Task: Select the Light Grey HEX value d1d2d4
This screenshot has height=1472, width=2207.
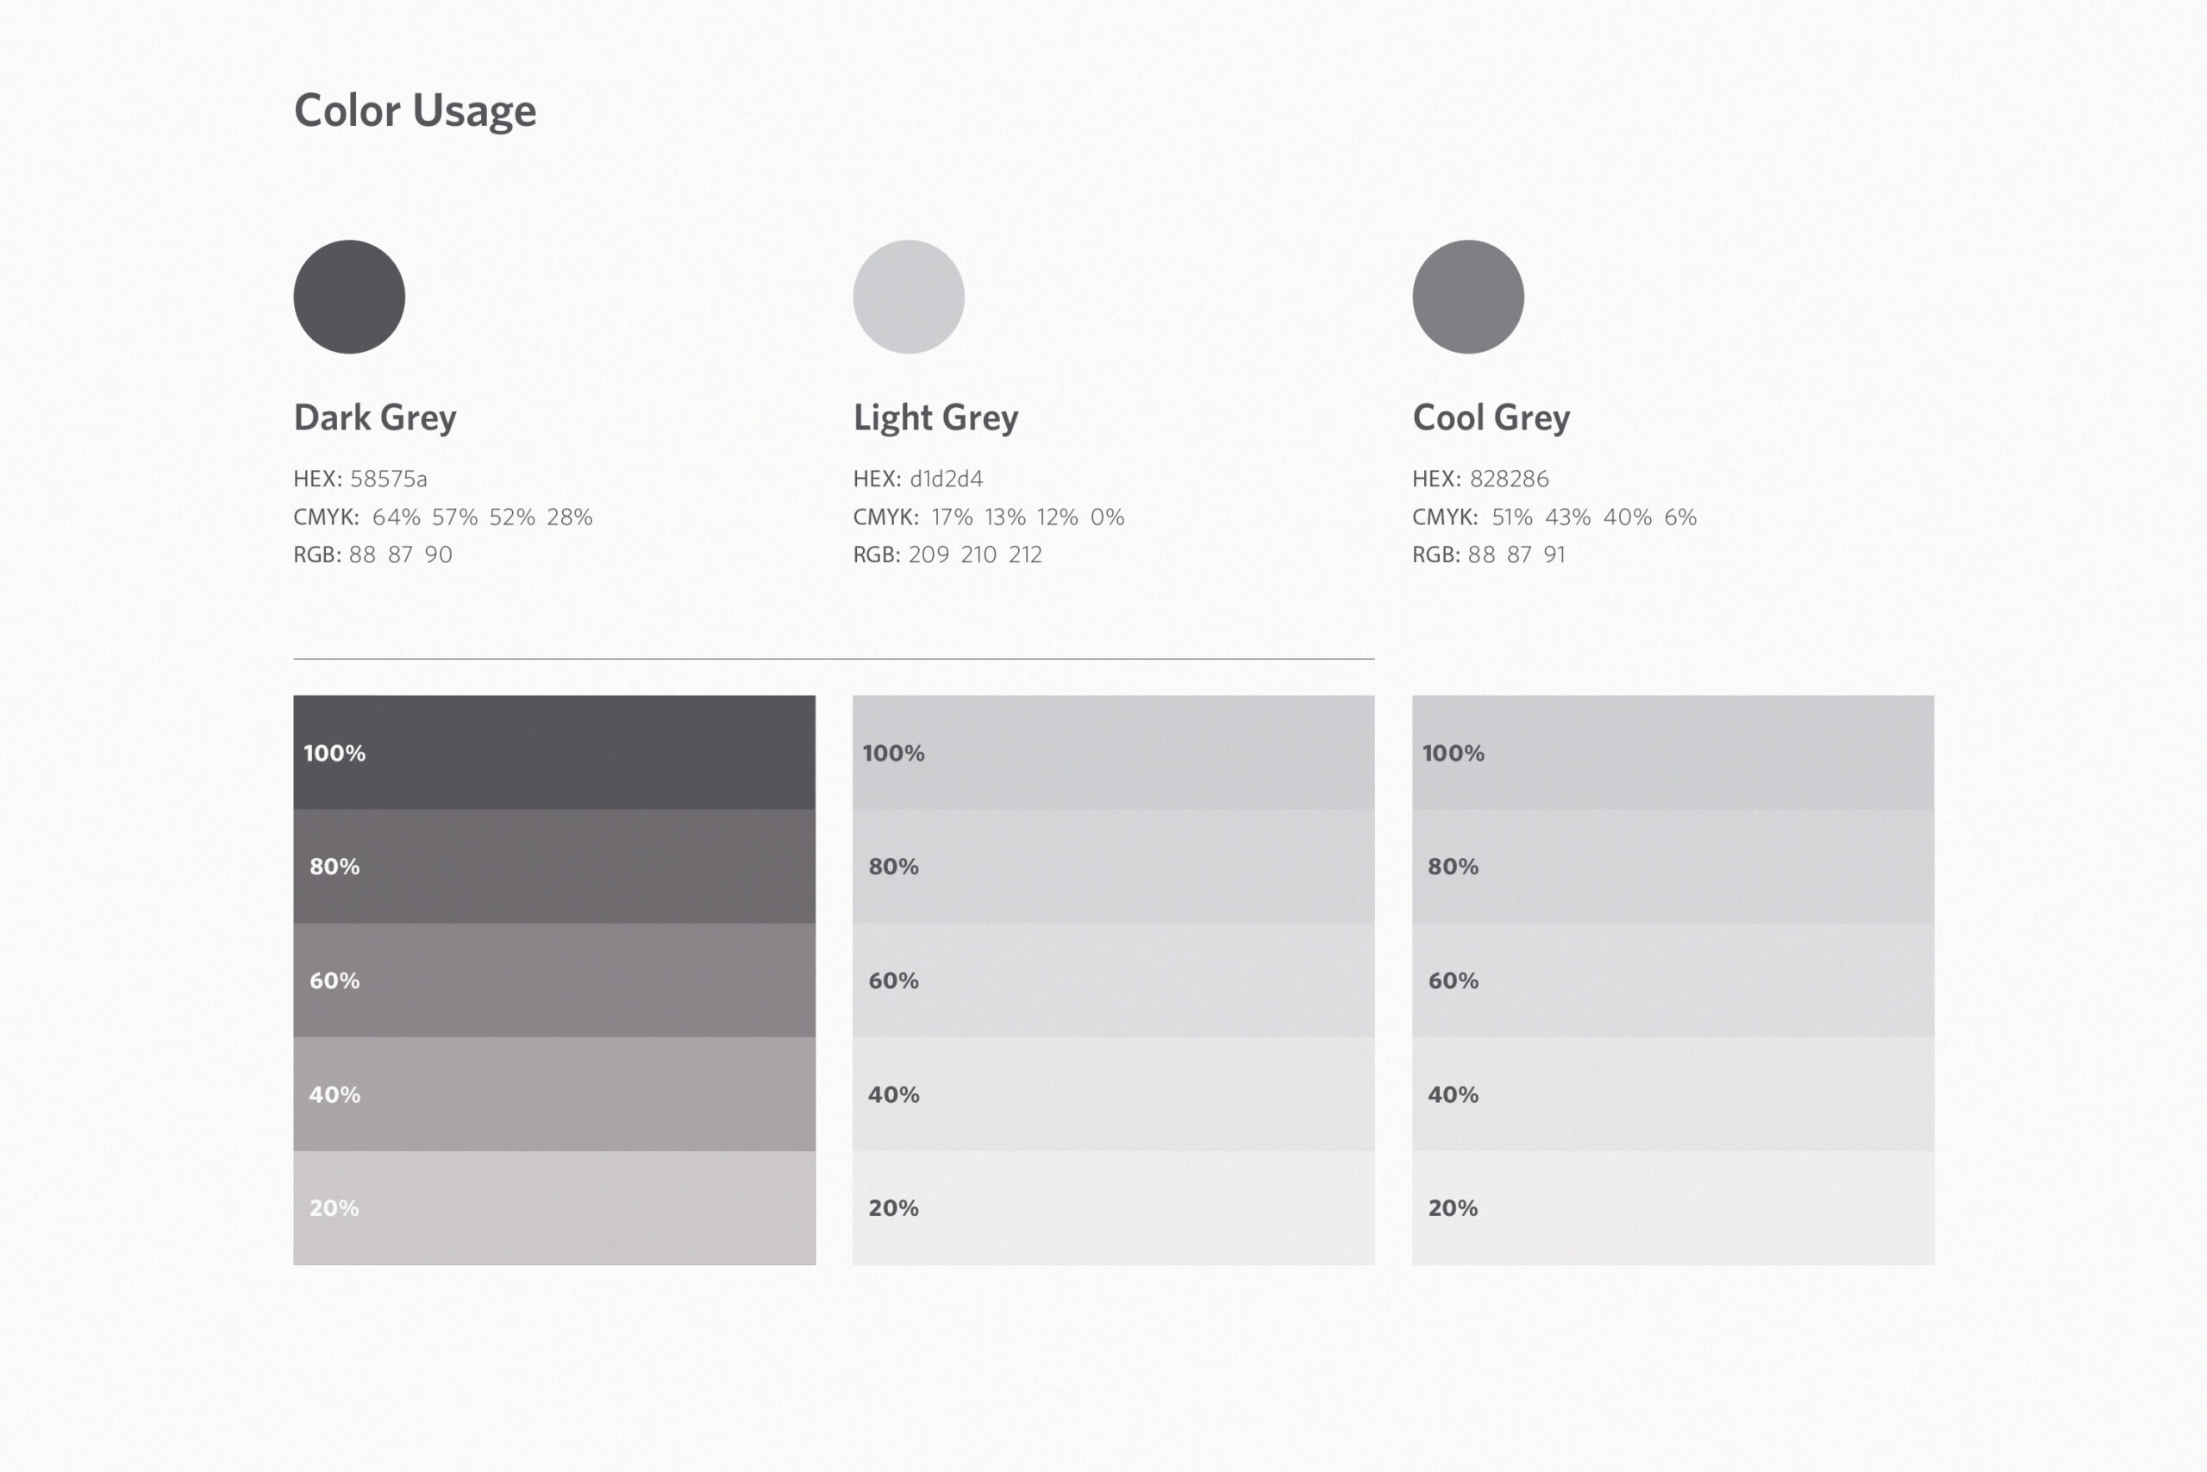Action: click(946, 479)
